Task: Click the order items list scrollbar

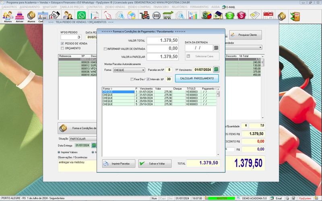Action: 262,87
